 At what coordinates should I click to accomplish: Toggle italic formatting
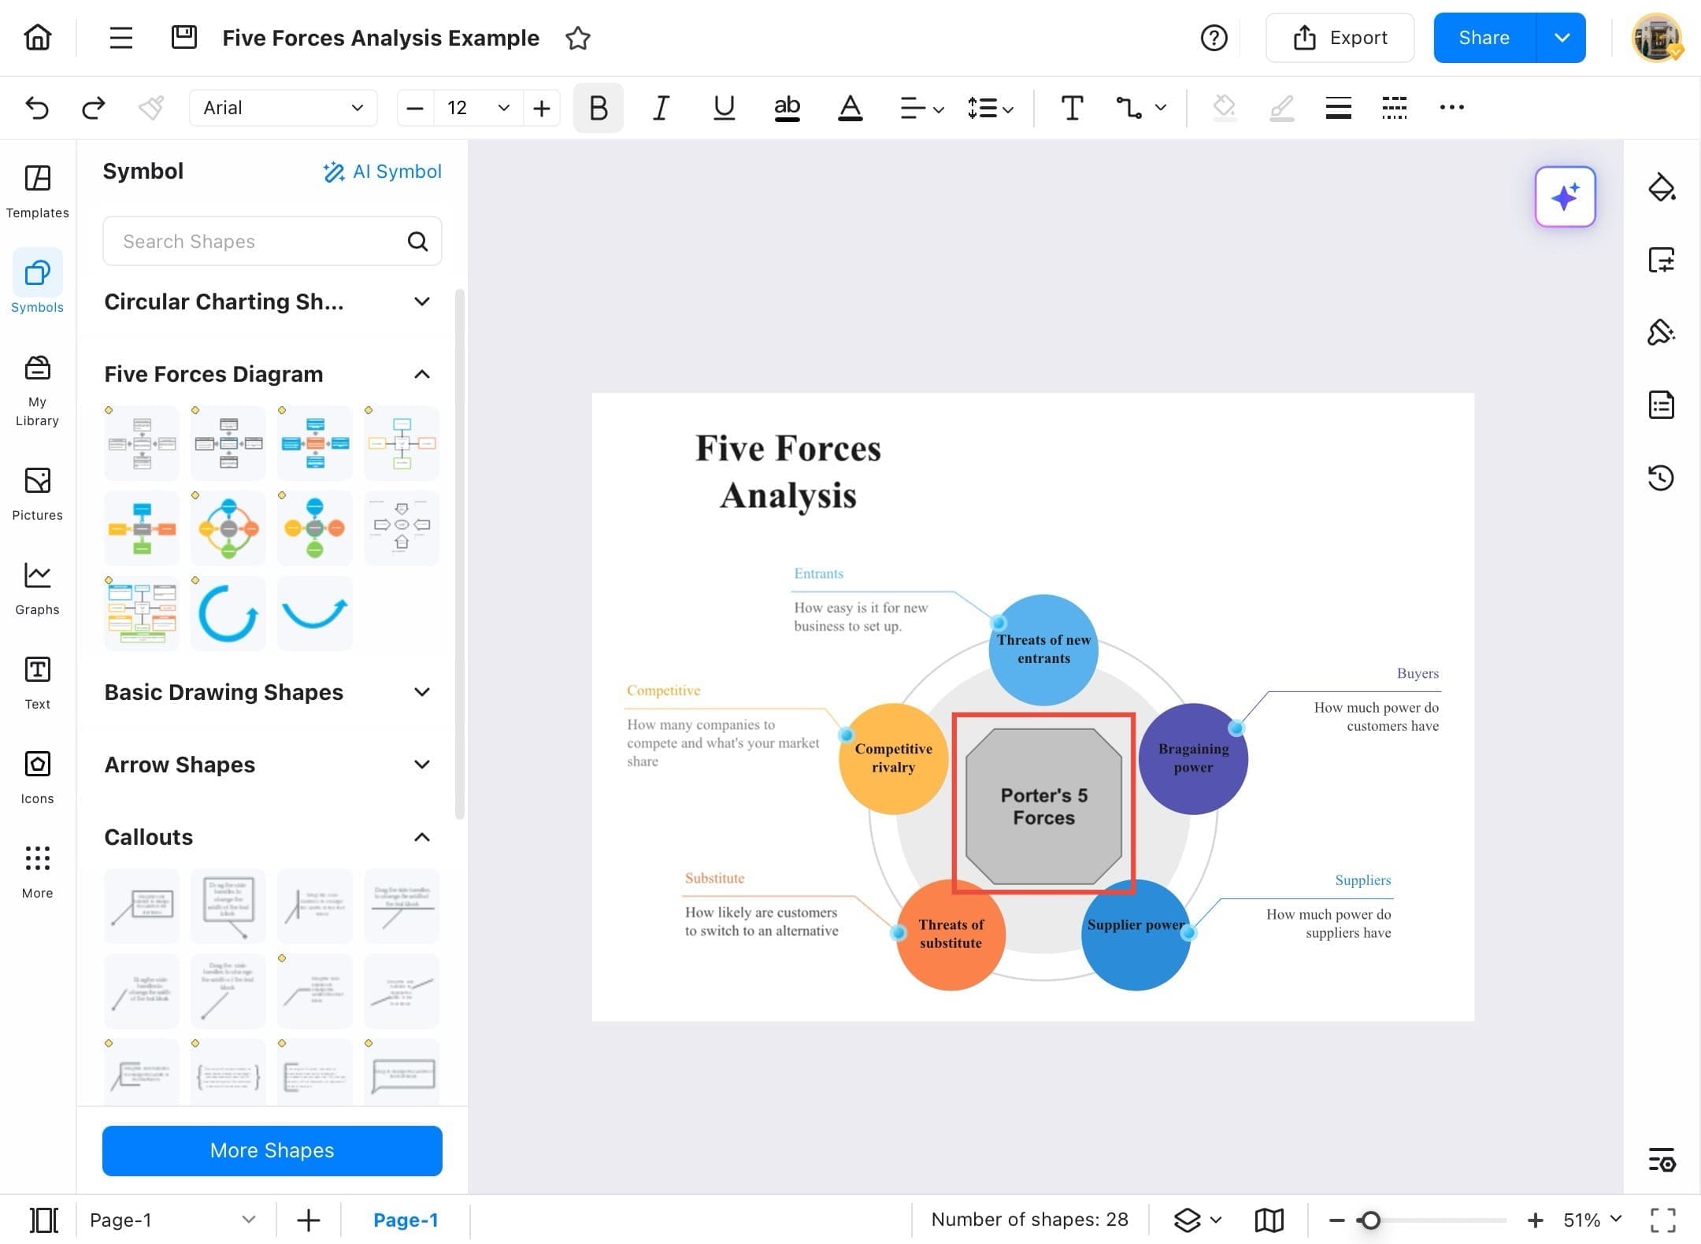click(x=661, y=108)
